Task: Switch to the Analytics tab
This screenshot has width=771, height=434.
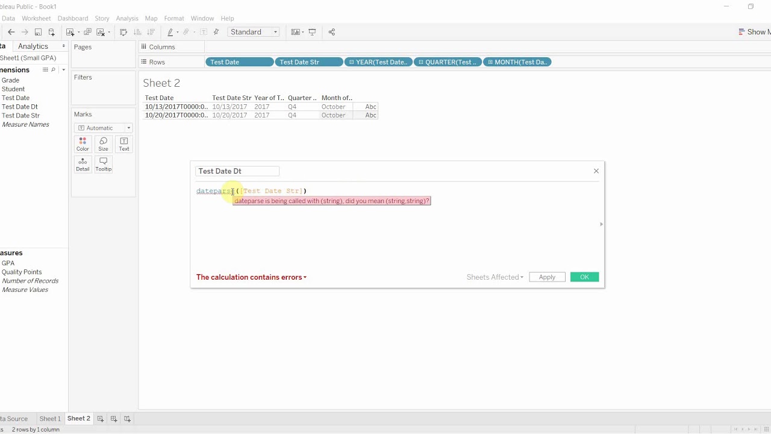Action: [33, 46]
